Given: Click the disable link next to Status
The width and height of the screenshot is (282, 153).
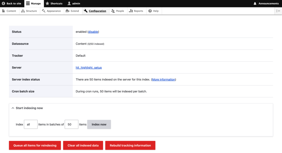Looking at the screenshot, I should (93, 32).
